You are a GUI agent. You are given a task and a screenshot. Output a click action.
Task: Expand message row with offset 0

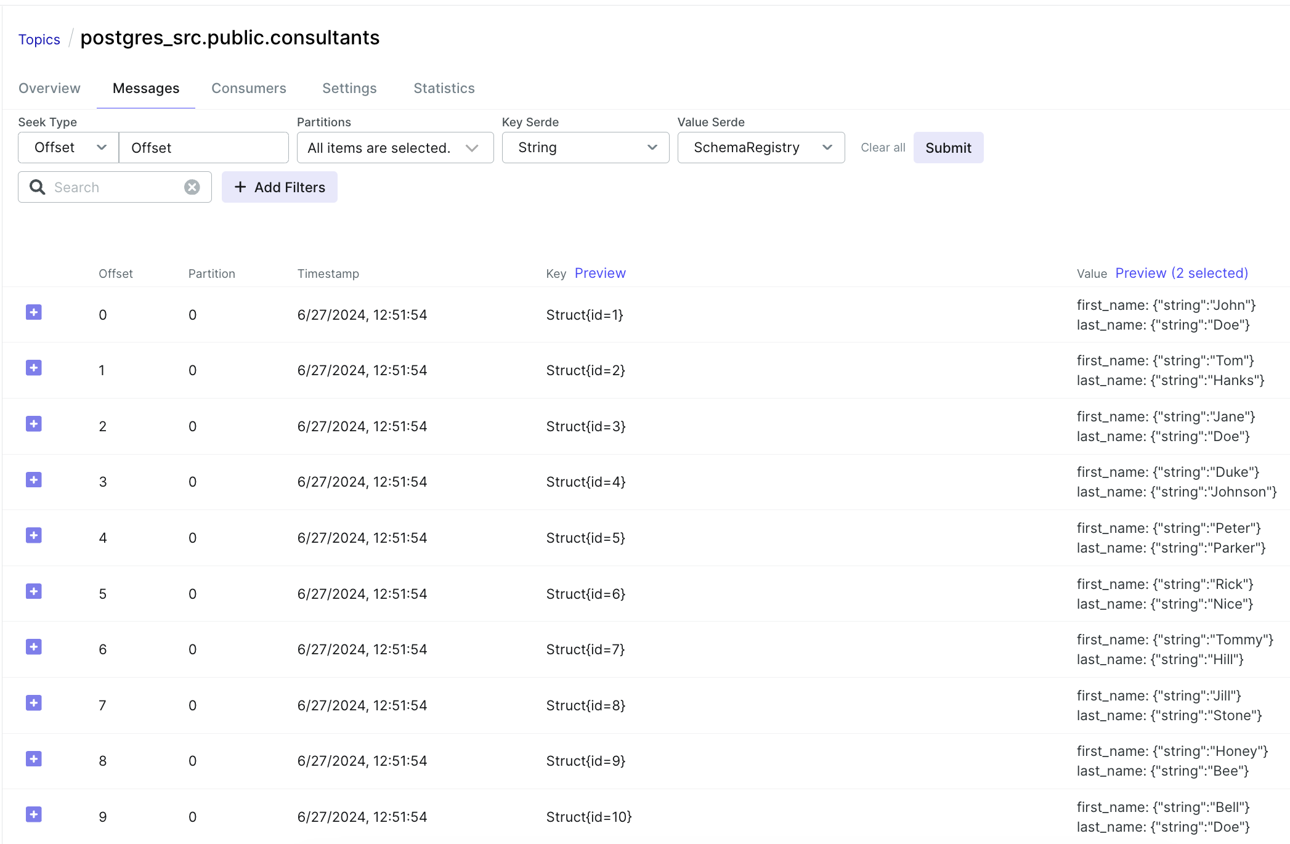point(34,312)
